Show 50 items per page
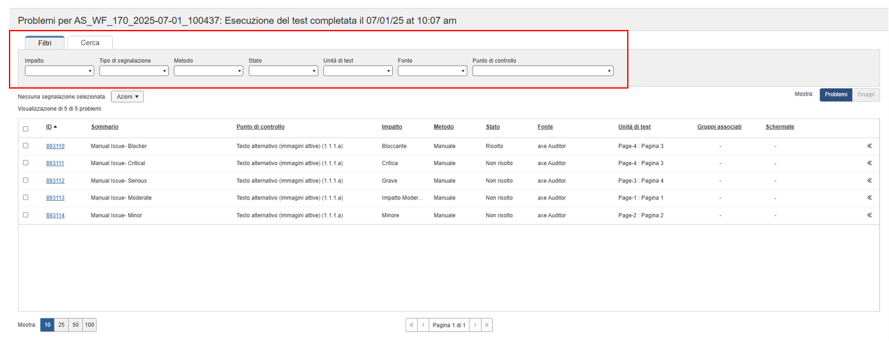The height and width of the screenshot is (348, 889). coord(75,325)
